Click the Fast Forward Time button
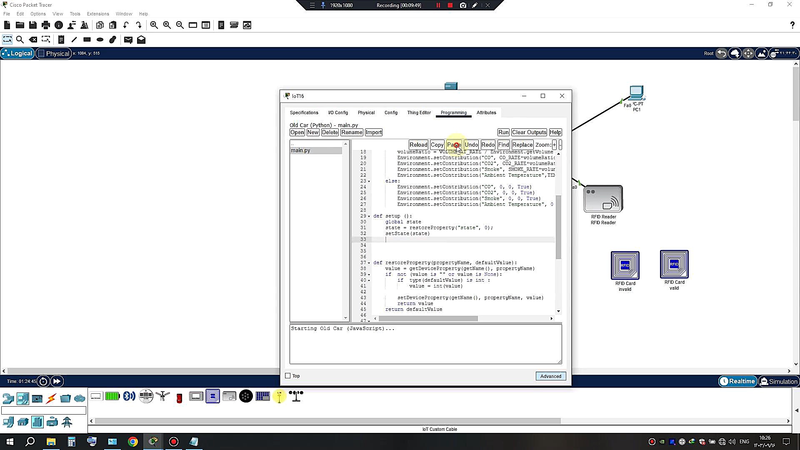800x450 pixels. pos(57,381)
